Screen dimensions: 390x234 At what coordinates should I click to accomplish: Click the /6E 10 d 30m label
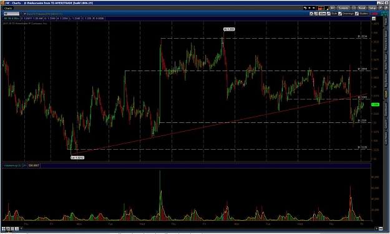click(11, 18)
